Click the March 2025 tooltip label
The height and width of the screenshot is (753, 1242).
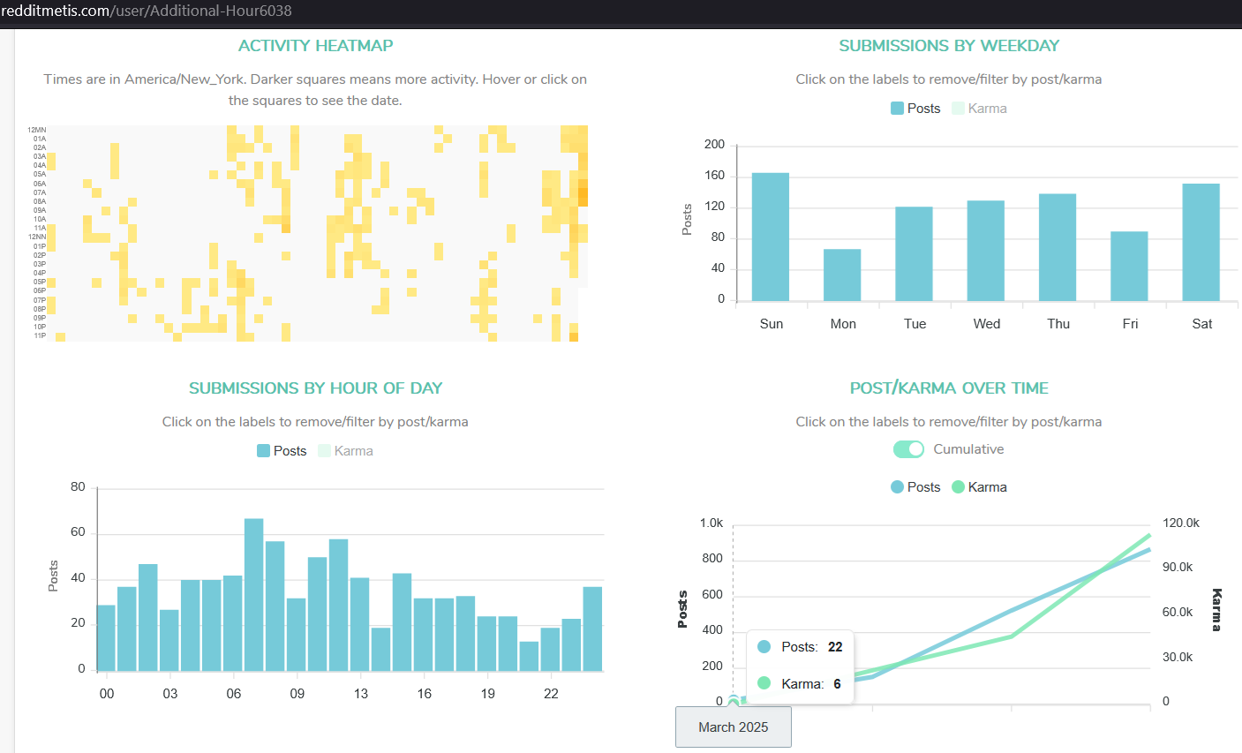[x=734, y=727]
